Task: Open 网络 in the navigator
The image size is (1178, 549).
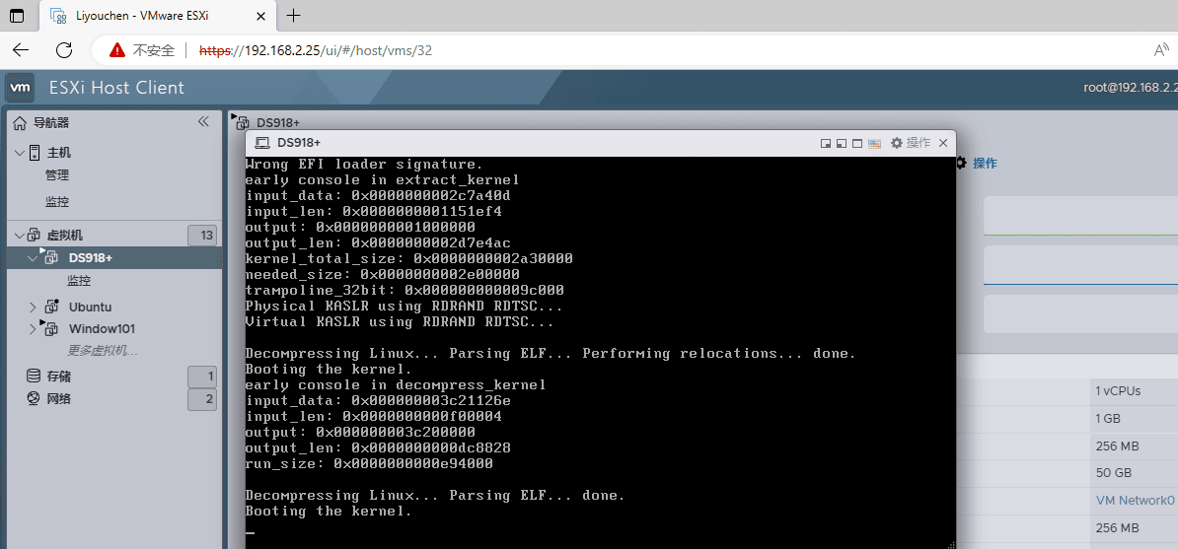Action: (x=58, y=399)
